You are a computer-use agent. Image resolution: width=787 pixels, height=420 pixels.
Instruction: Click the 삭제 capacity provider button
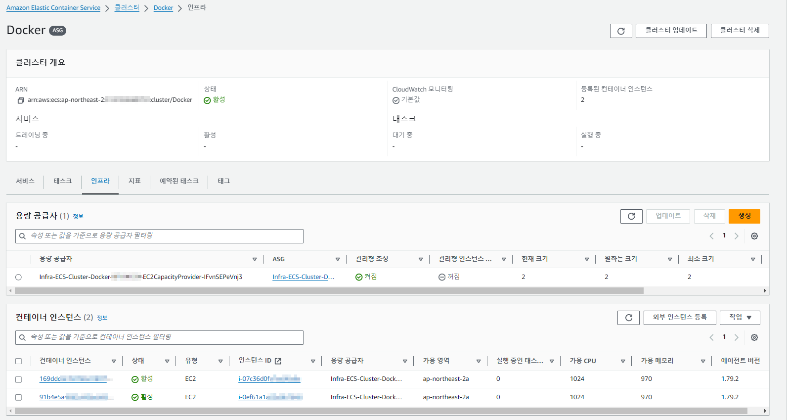click(709, 216)
